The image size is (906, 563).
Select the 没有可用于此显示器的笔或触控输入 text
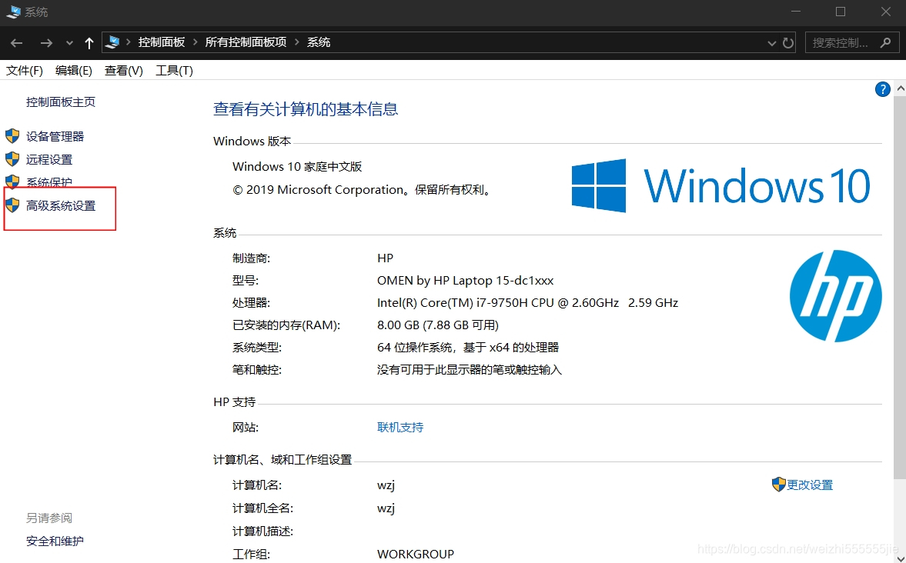470,370
